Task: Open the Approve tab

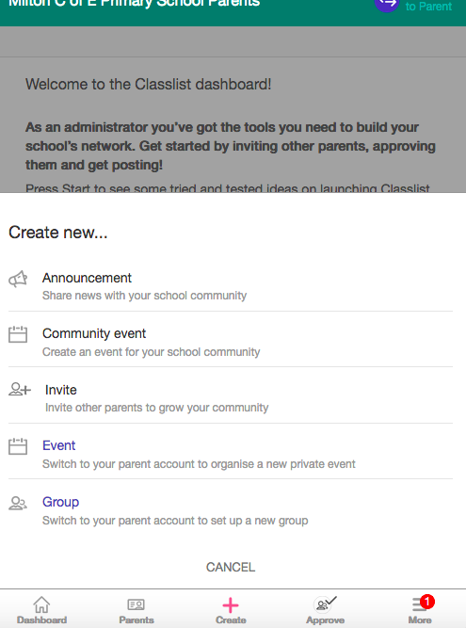Action: (x=325, y=609)
